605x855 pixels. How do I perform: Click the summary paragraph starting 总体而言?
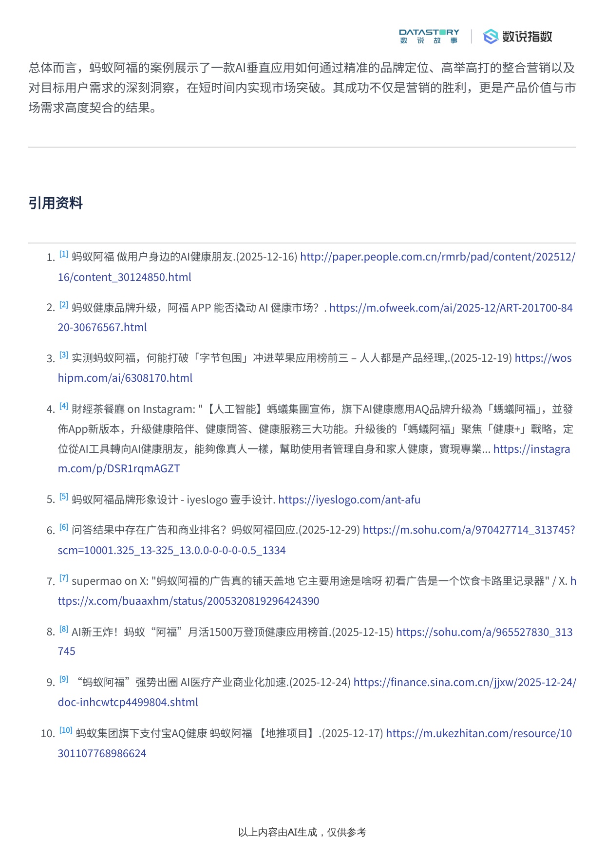click(302, 88)
